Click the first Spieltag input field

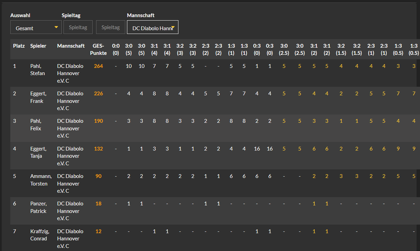click(x=78, y=27)
